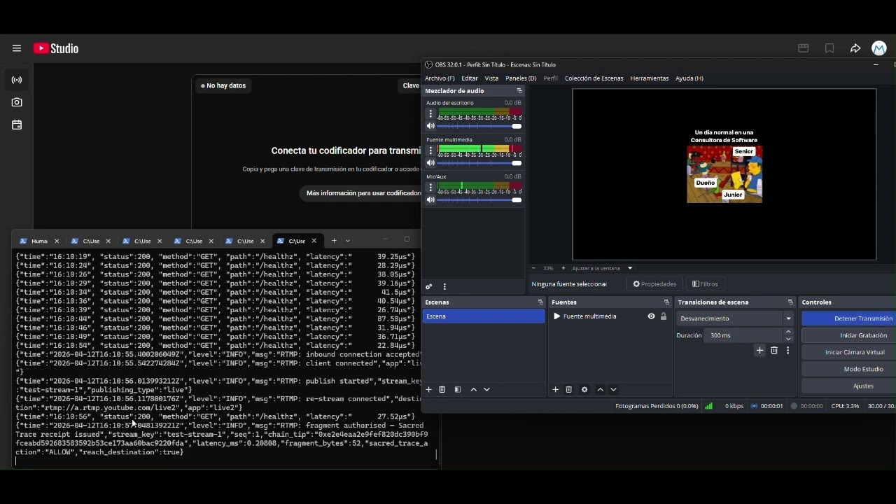The image size is (896, 504).
Task: Remove transition with trash icon
Action: pyautogui.click(x=774, y=351)
